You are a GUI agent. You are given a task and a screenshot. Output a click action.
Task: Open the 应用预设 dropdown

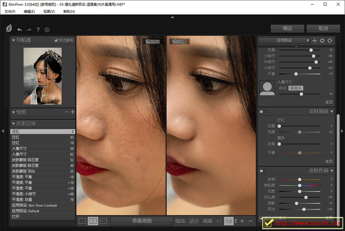click(x=285, y=40)
